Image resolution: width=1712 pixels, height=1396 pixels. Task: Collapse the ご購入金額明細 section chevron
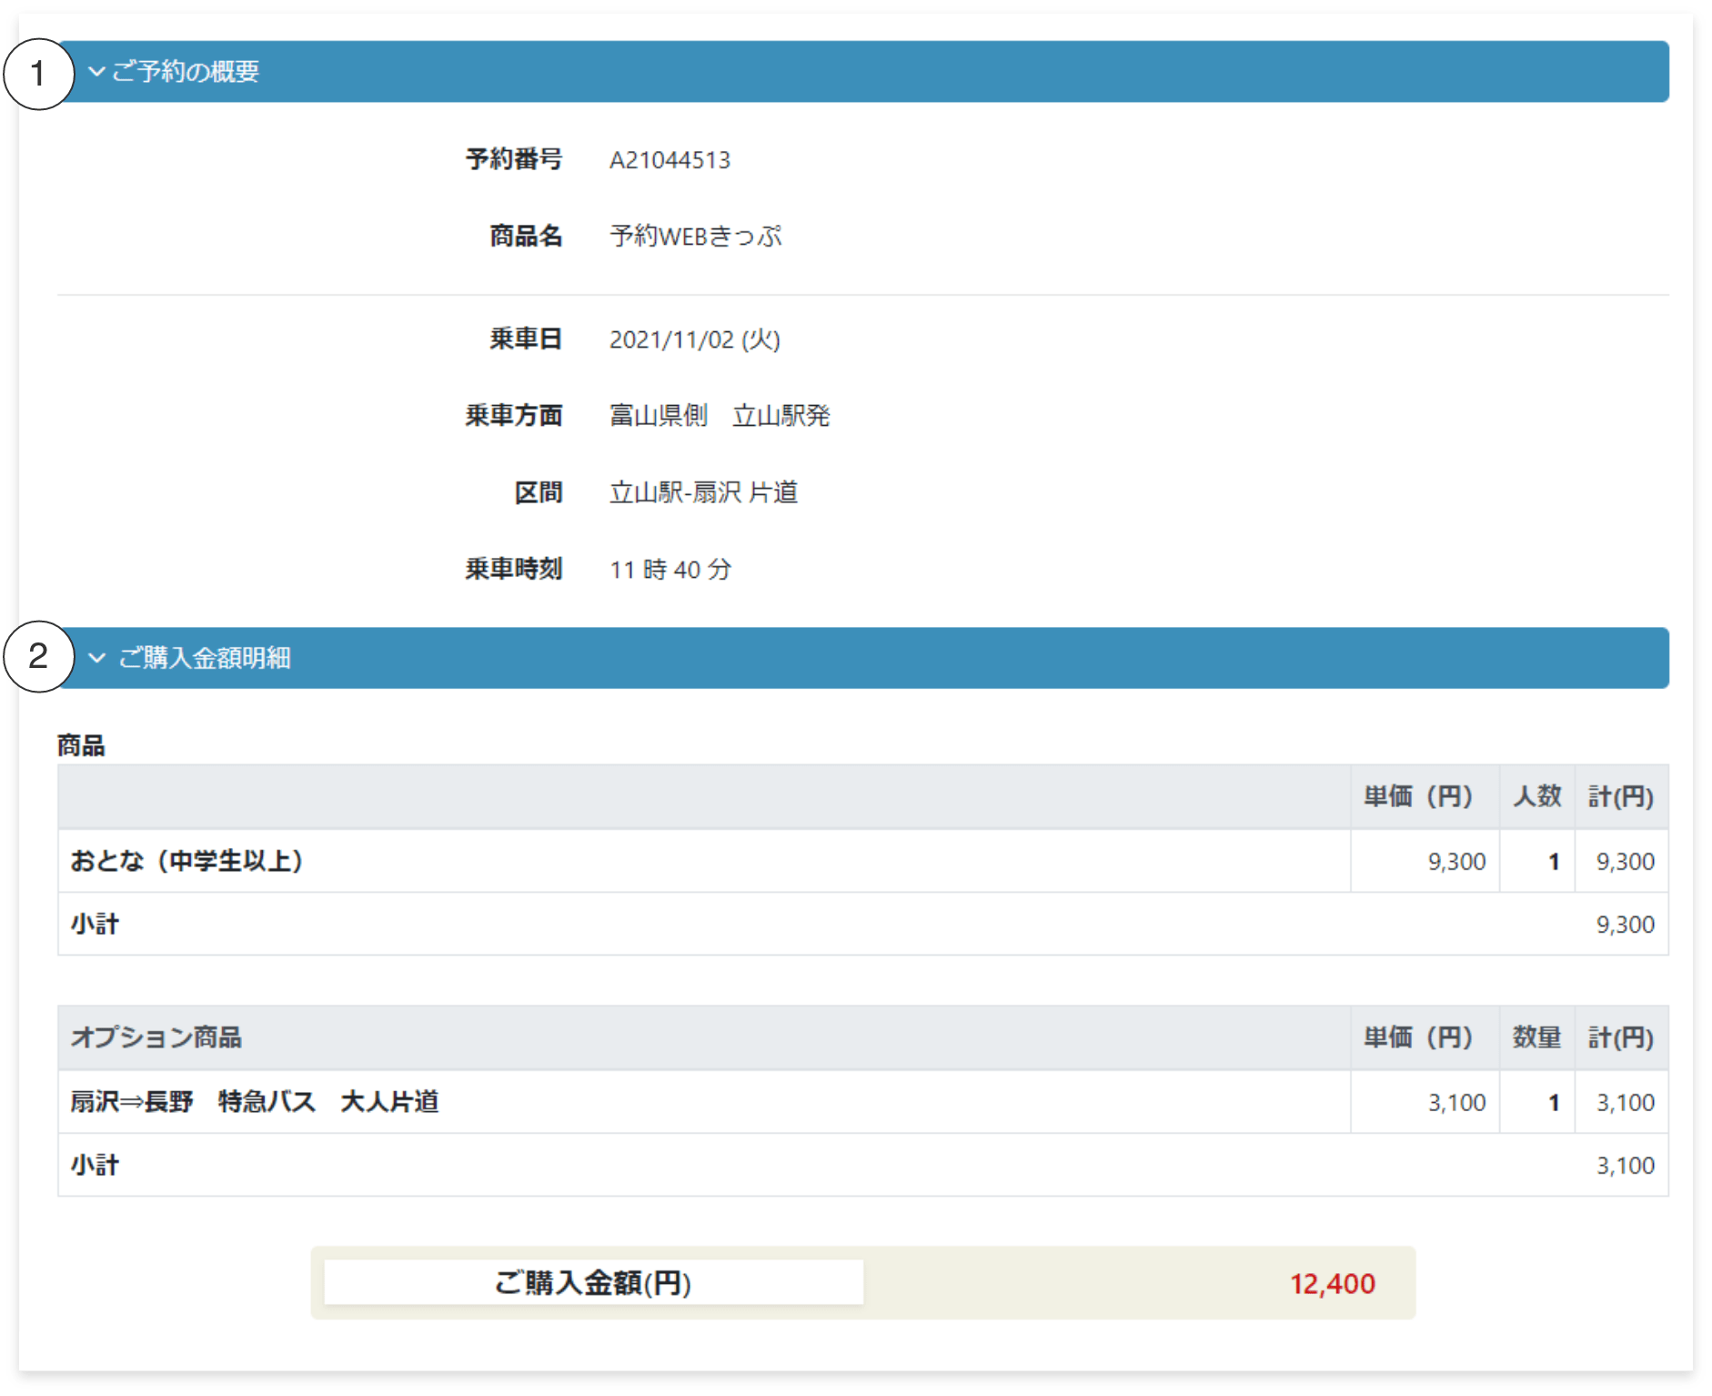[x=96, y=657]
